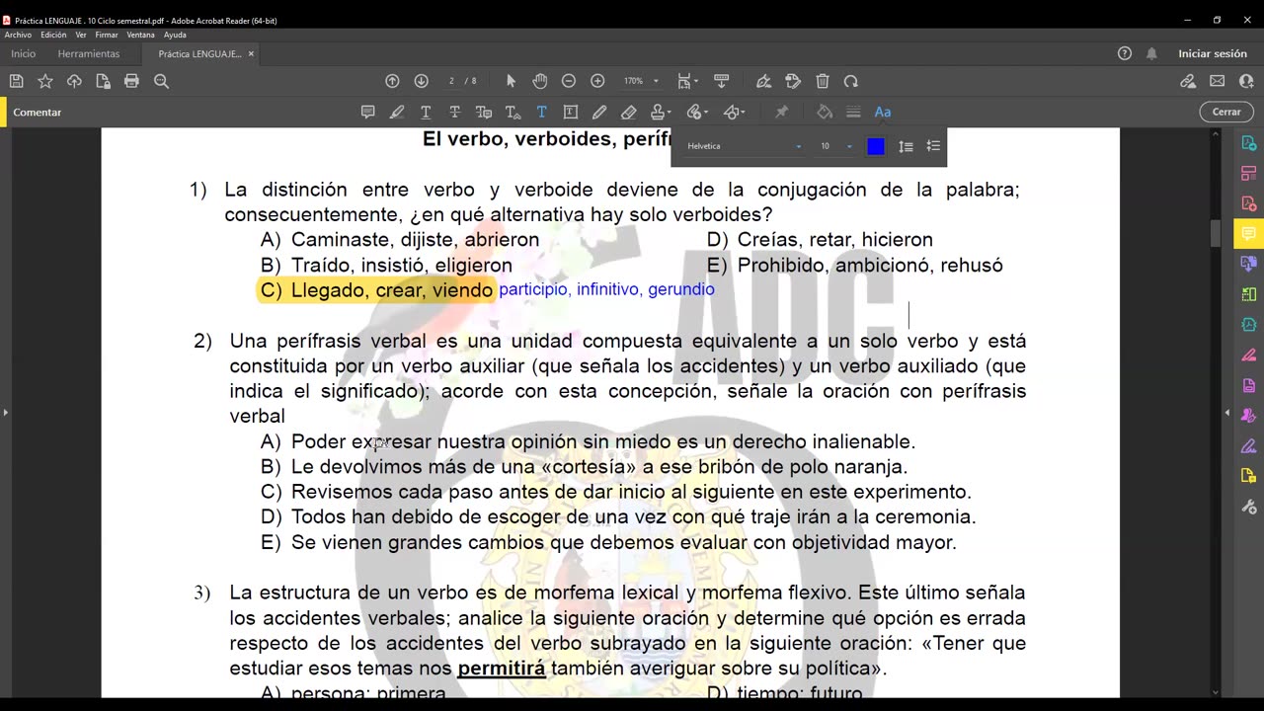Open the drawing shapes dropdown
This screenshot has width=1264, height=711.
tap(734, 112)
